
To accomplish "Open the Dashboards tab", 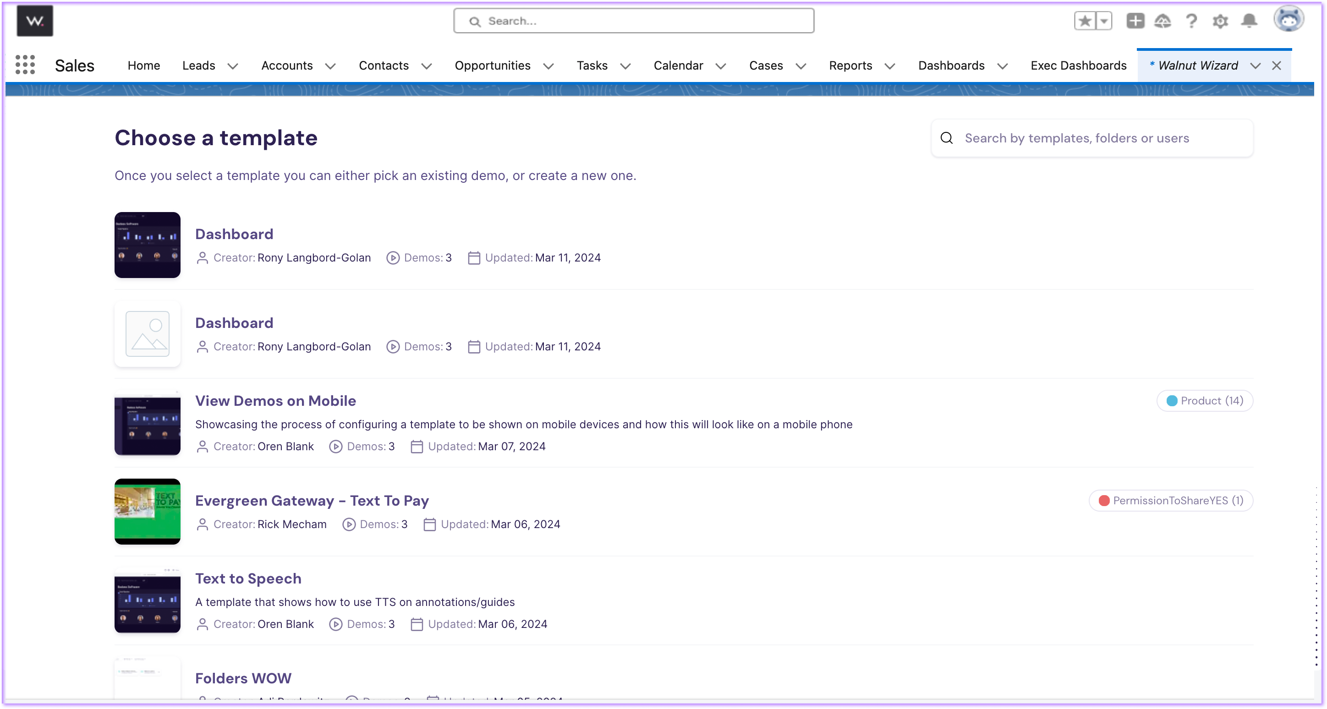I will [951, 65].
